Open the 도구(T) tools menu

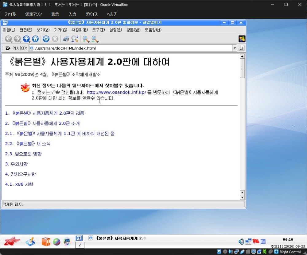[x=99, y=30]
